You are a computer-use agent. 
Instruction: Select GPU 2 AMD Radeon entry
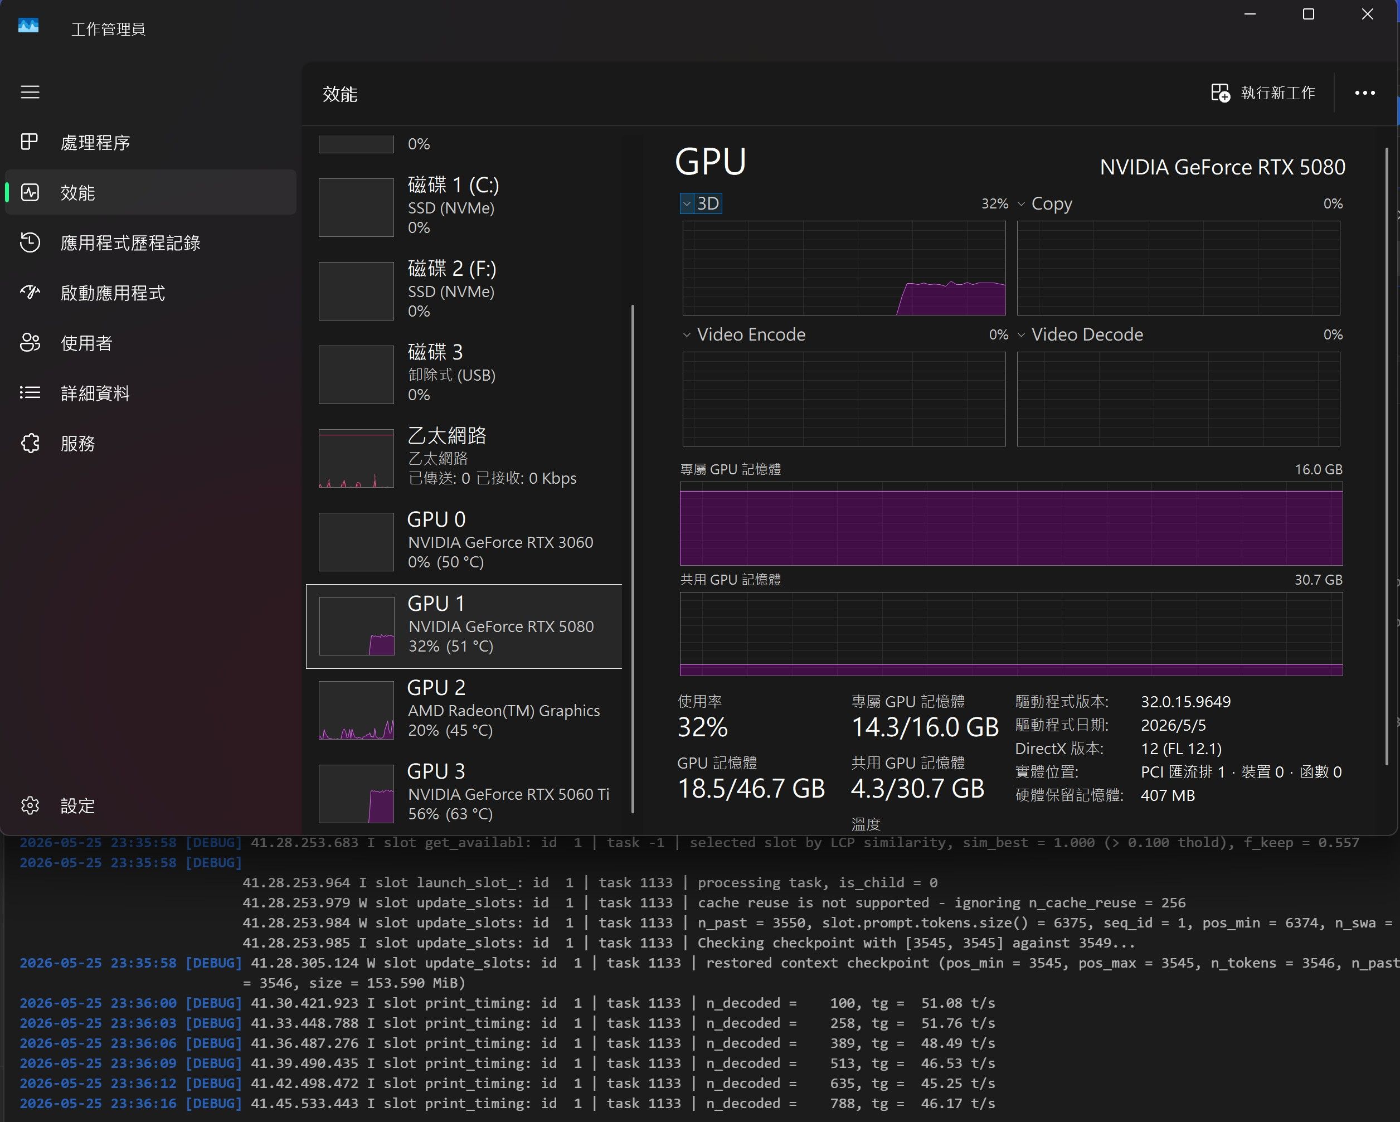(464, 709)
